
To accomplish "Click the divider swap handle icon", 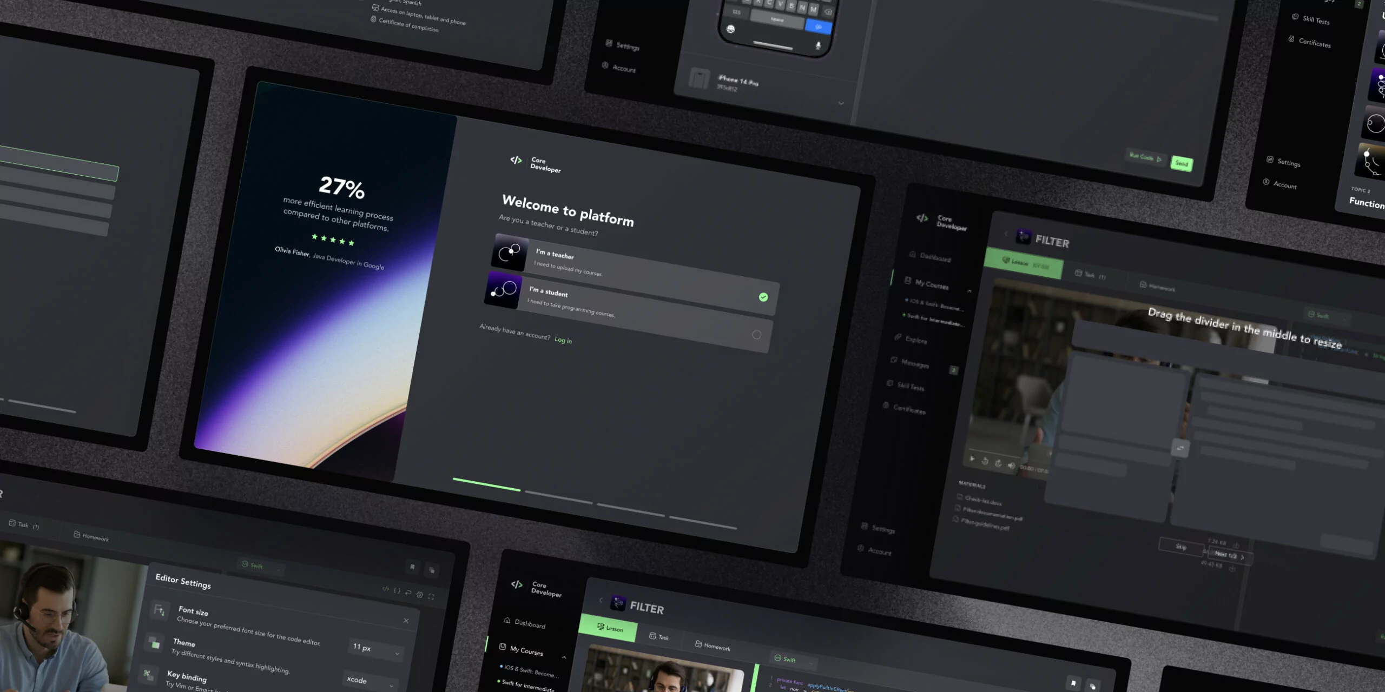I will point(1180,448).
